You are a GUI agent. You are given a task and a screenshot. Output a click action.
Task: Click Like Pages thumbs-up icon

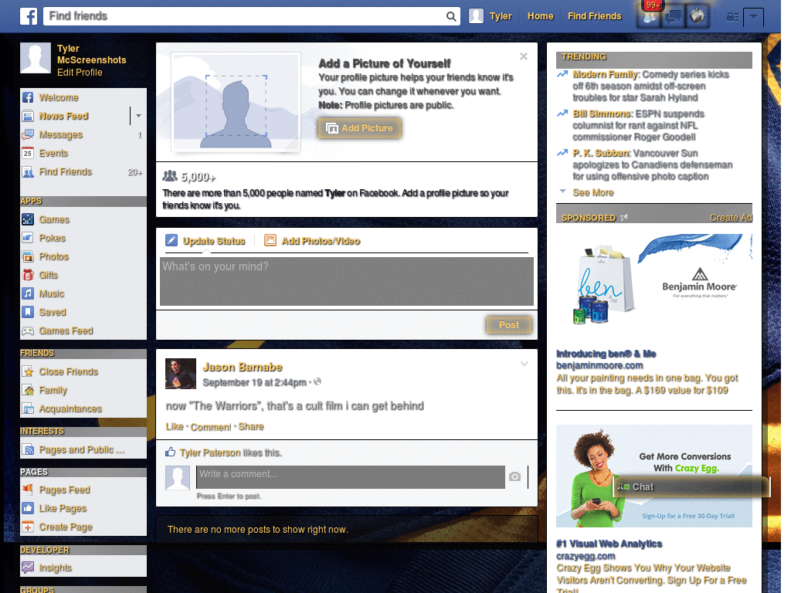pos(28,508)
